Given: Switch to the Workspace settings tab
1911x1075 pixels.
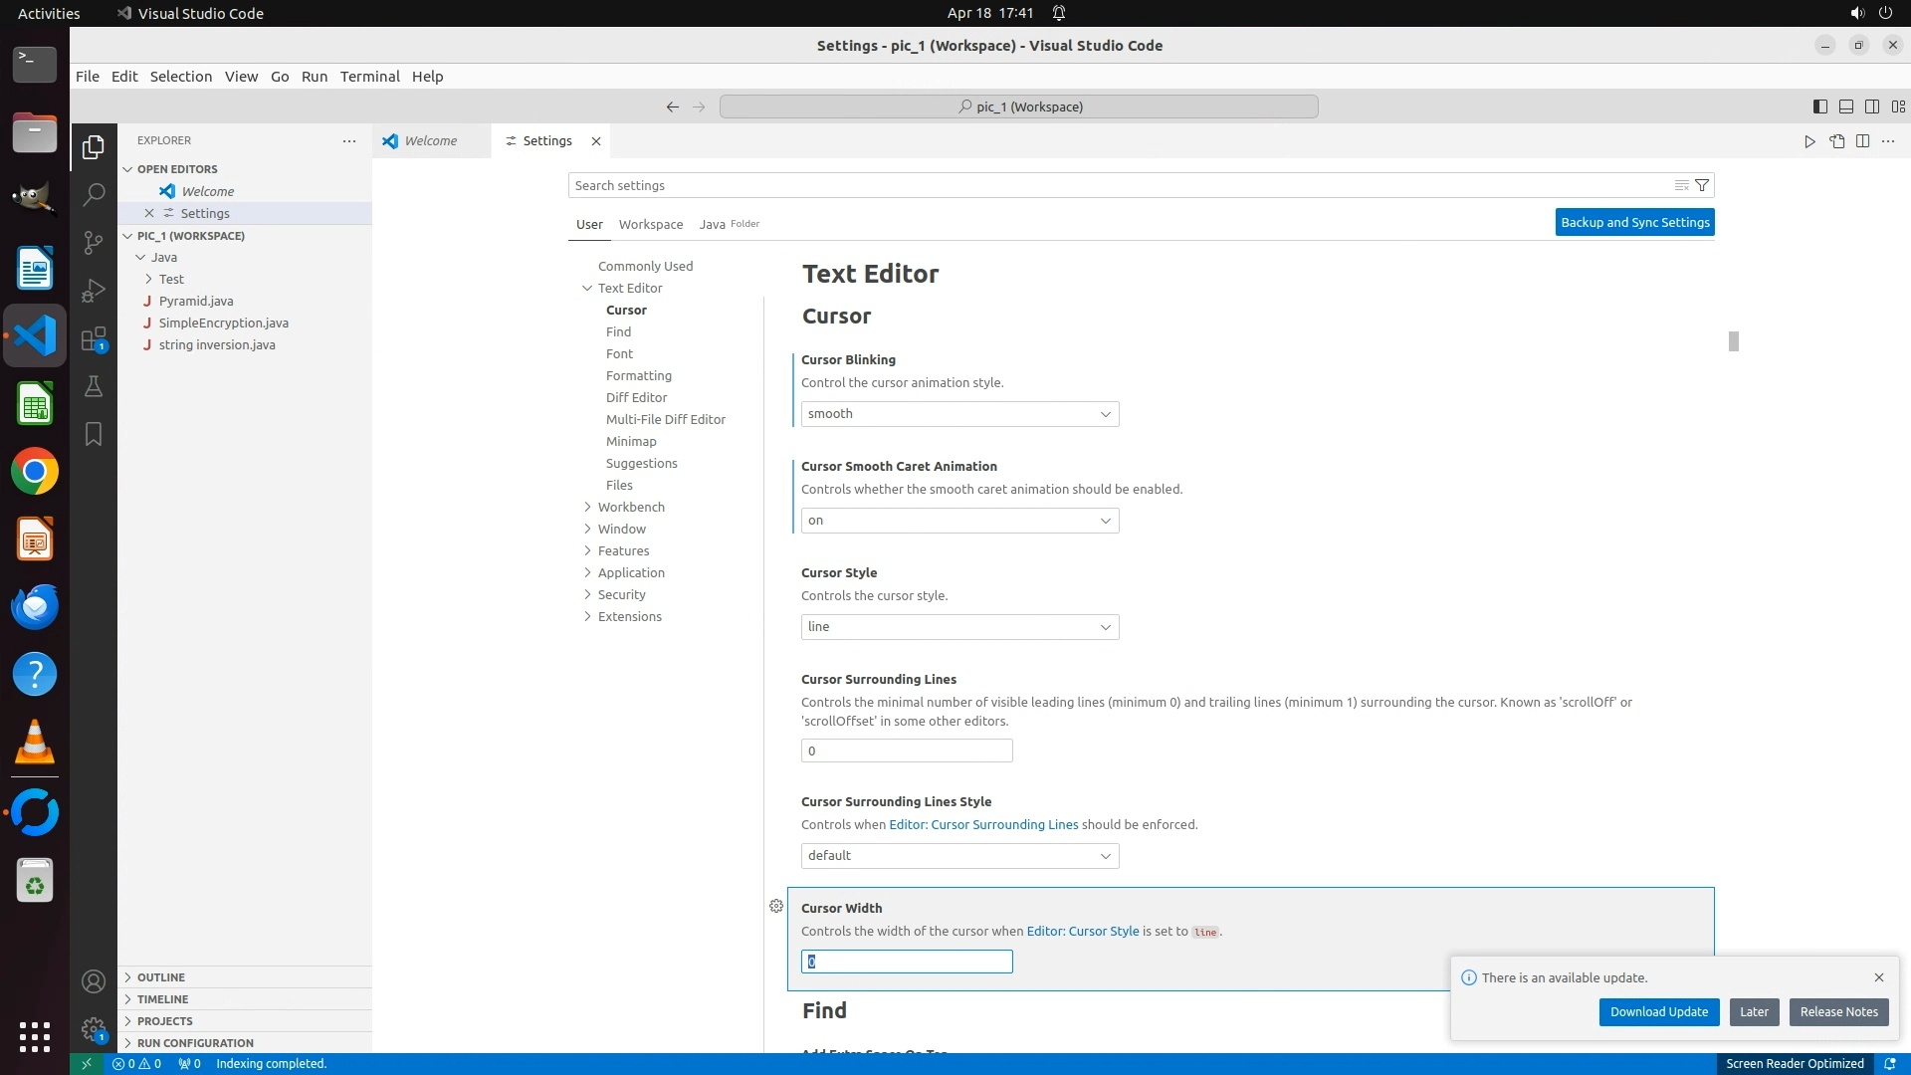Looking at the screenshot, I should [650, 224].
